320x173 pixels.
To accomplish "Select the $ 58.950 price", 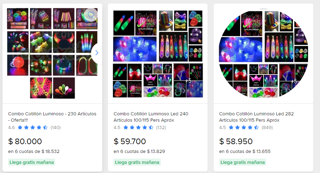I will [x=236, y=141].
